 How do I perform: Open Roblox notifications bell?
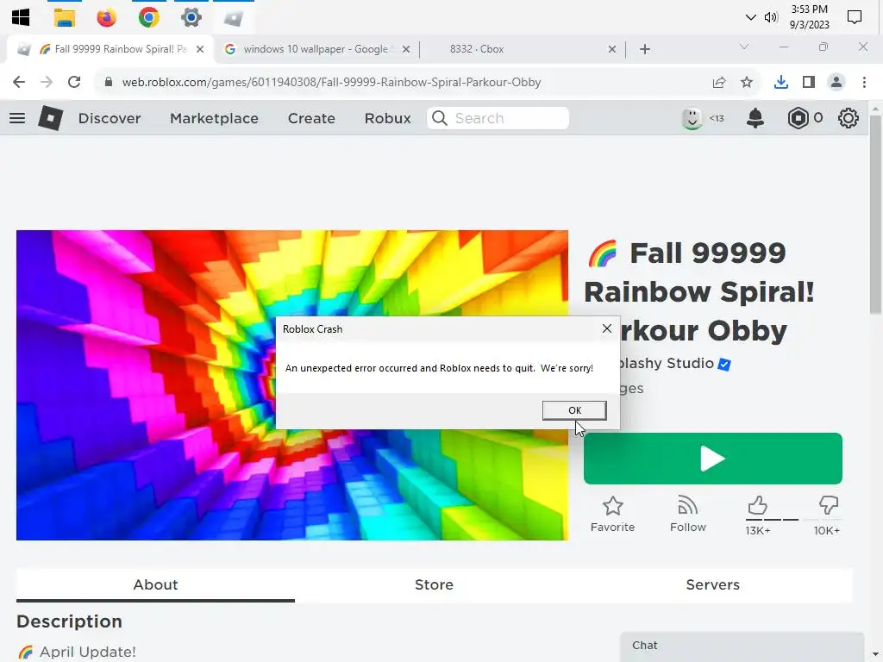click(x=755, y=118)
